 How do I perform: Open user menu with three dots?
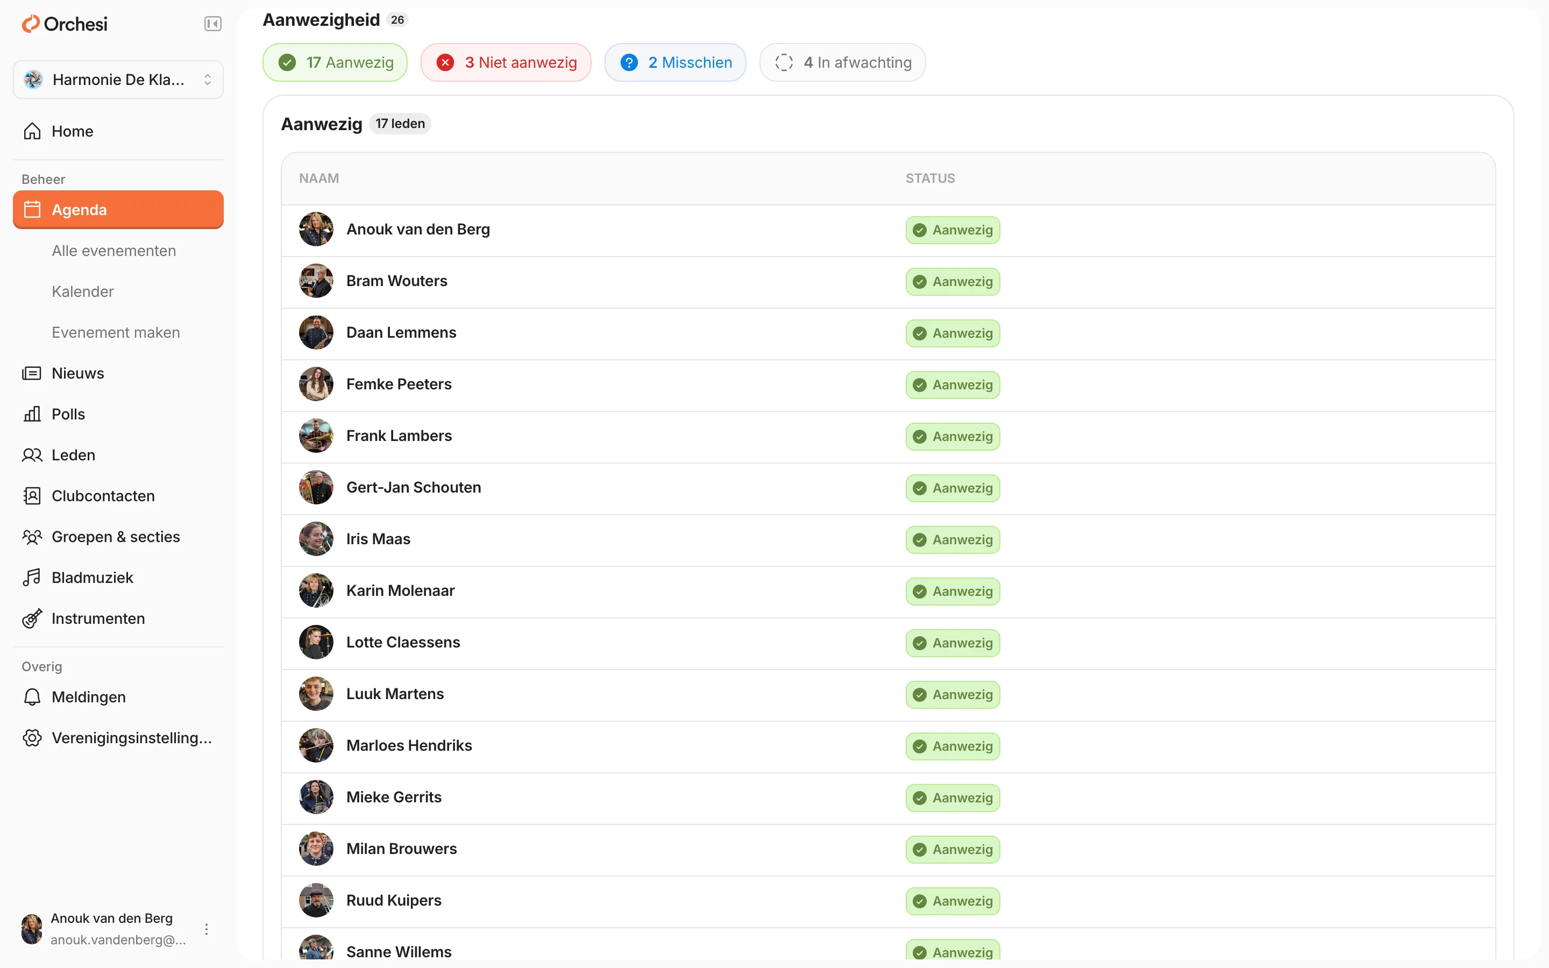click(x=206, y=929)
